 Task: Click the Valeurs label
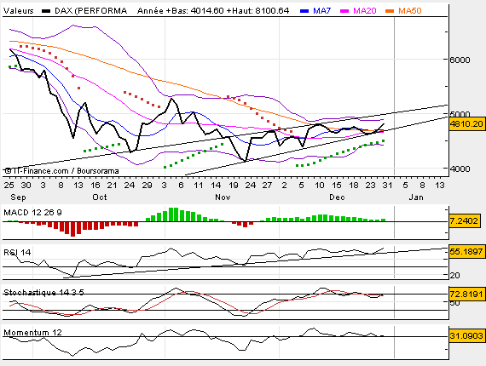point(18,11)
